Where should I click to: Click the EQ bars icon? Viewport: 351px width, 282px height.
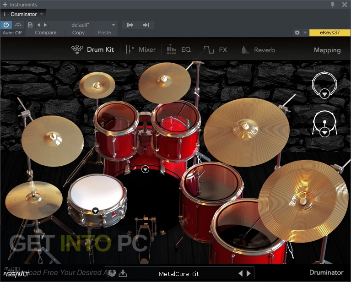pos(172,49)
